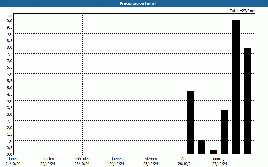Select the viernes 25/10/24 date label
This screenshot has width=268, height=167.
tap(151, 161)
